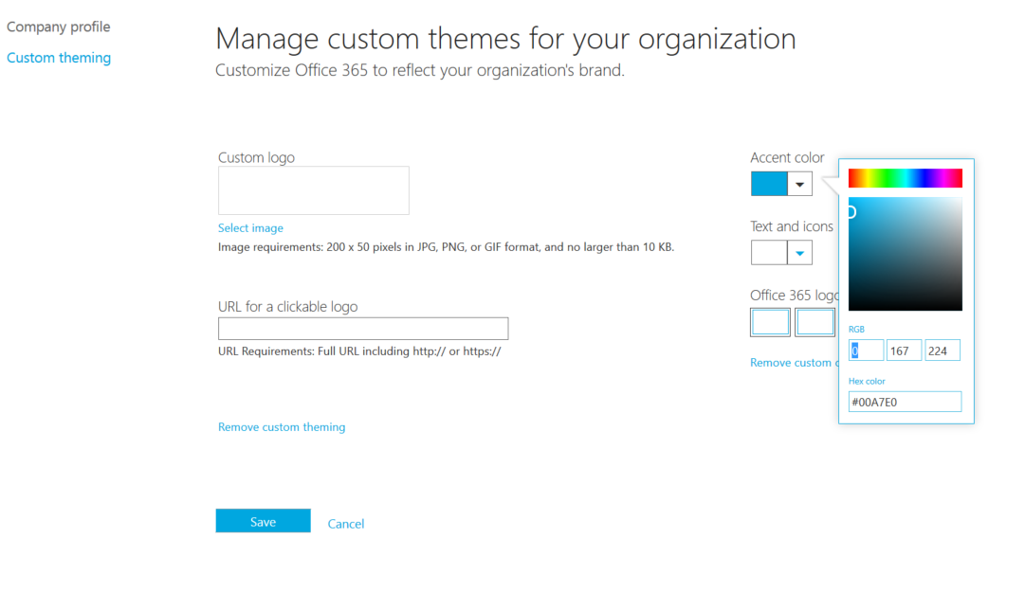Screen dimensions: 1025x593
Task: Open the Text and icons color dropdown
Action: click(799, 252)
